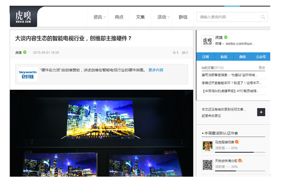Click the Huxiu logo in header

(23, 17)
